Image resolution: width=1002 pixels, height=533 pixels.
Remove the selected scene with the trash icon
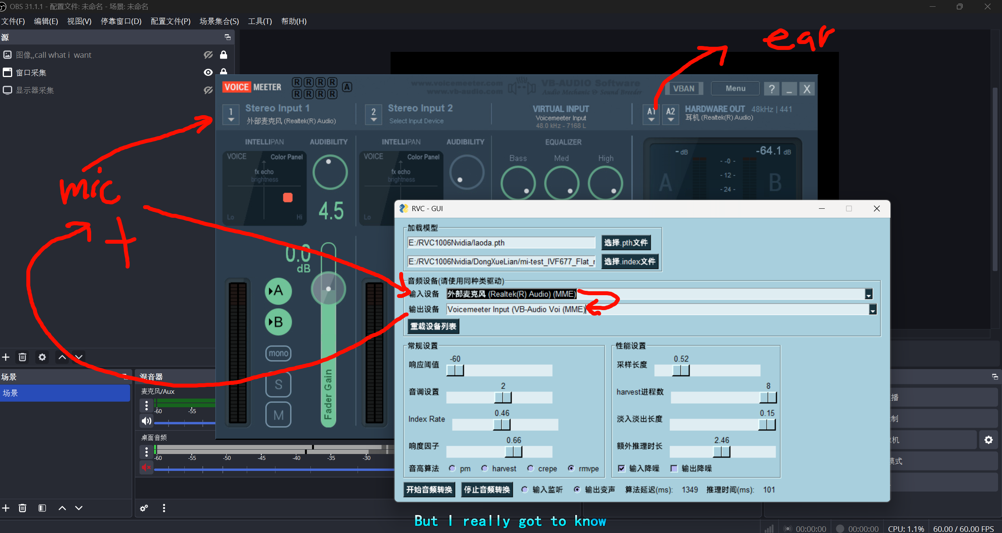click(x=22, y=508)
